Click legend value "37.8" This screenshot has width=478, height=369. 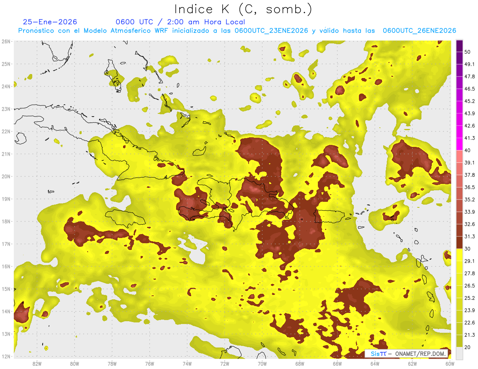click(470, 175)
